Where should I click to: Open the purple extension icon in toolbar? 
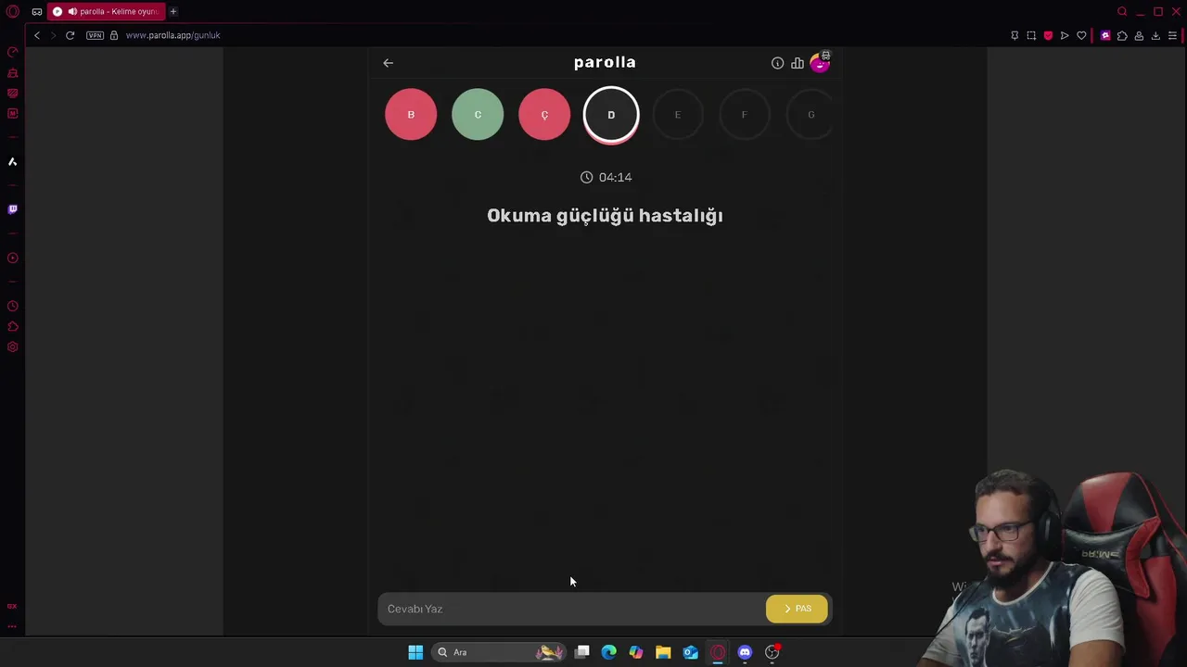click(x=1105, y=36)
